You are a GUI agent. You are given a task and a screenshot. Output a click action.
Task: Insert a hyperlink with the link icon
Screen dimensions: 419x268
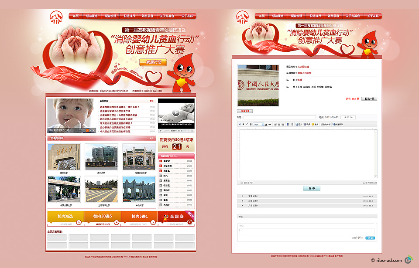pyautogui.click(x=270, y=124)
